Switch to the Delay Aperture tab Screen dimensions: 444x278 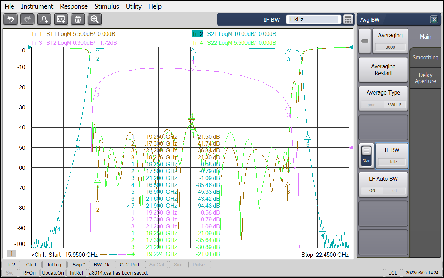point(425,78)
